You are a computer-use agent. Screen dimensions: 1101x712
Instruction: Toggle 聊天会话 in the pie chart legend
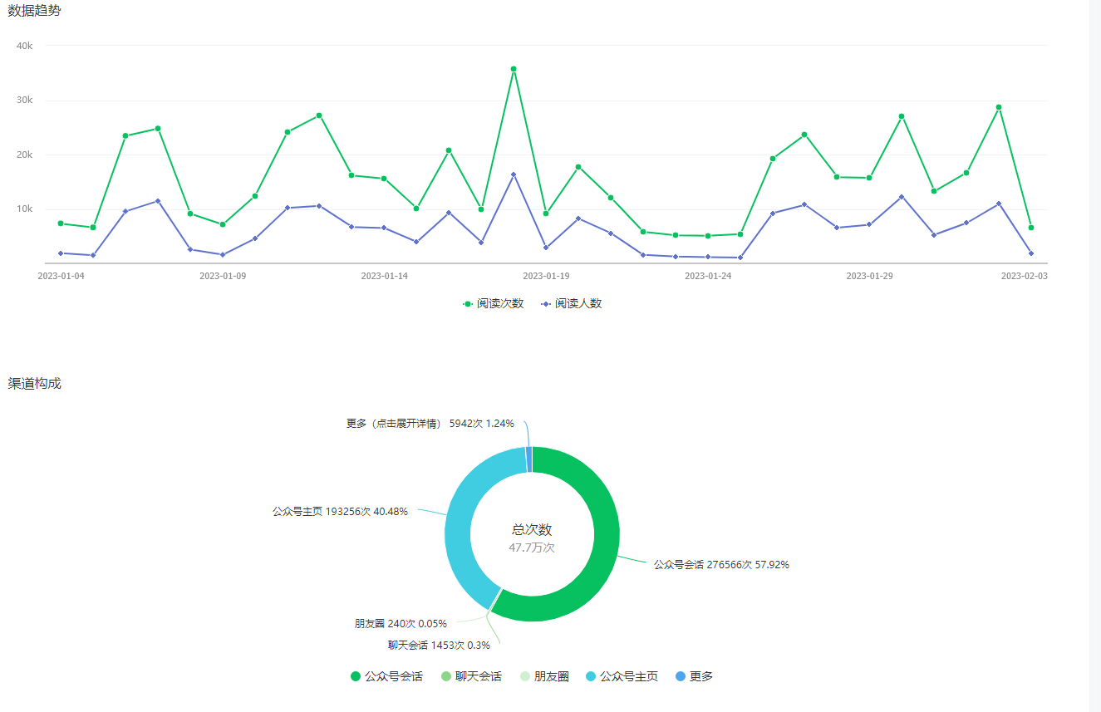coord(471,676)
